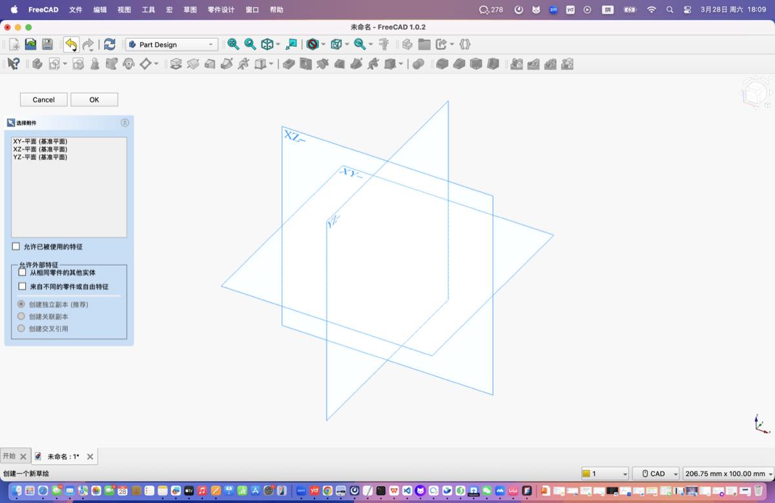The width and height of the screenshot is (775, 503).
Task: Click the Refresh/recompute icon
Action: 110,44
